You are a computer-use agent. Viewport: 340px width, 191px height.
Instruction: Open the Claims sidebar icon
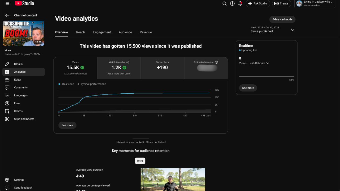pos(7,111)
